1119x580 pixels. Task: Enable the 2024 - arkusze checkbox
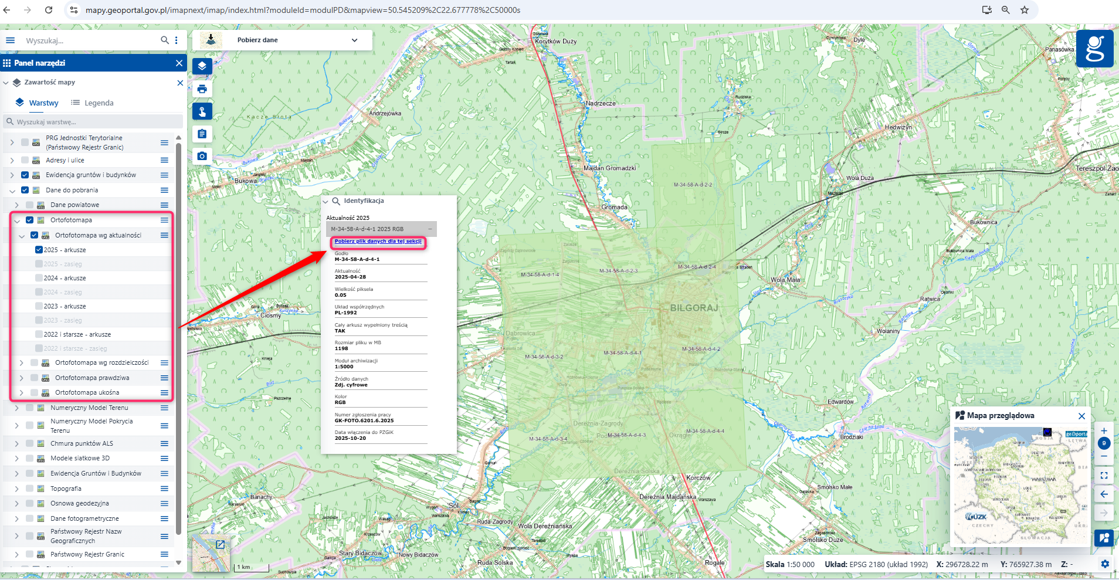[x=39, y=278]
